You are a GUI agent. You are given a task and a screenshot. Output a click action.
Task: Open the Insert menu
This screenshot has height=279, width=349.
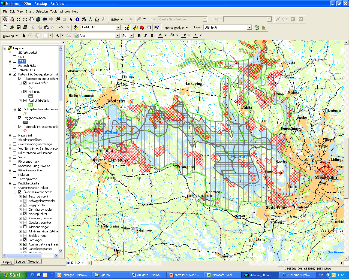[29, 11]
